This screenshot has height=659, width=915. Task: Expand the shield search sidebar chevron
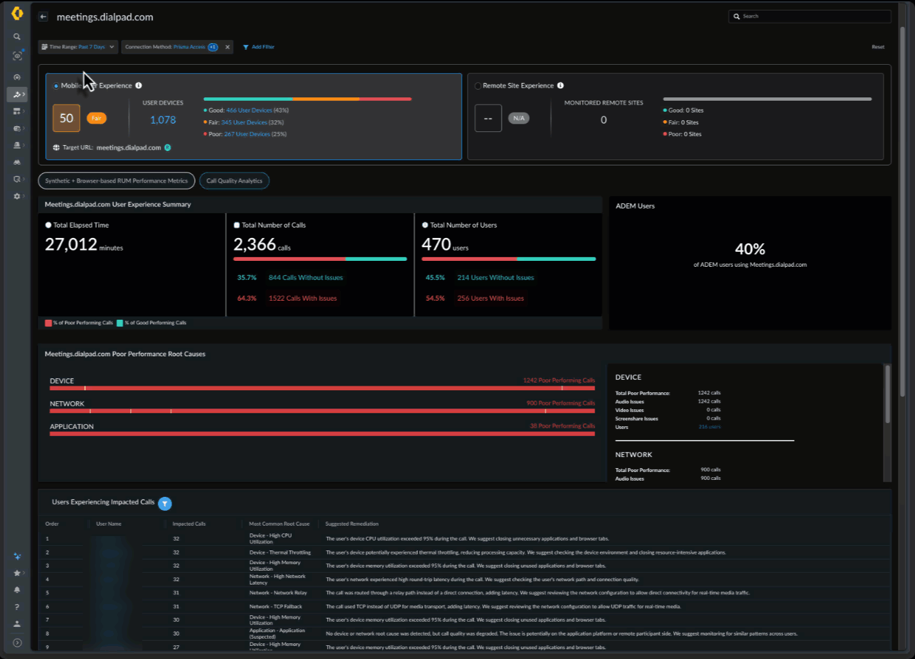pyautogui.click(x=24, y=179)
